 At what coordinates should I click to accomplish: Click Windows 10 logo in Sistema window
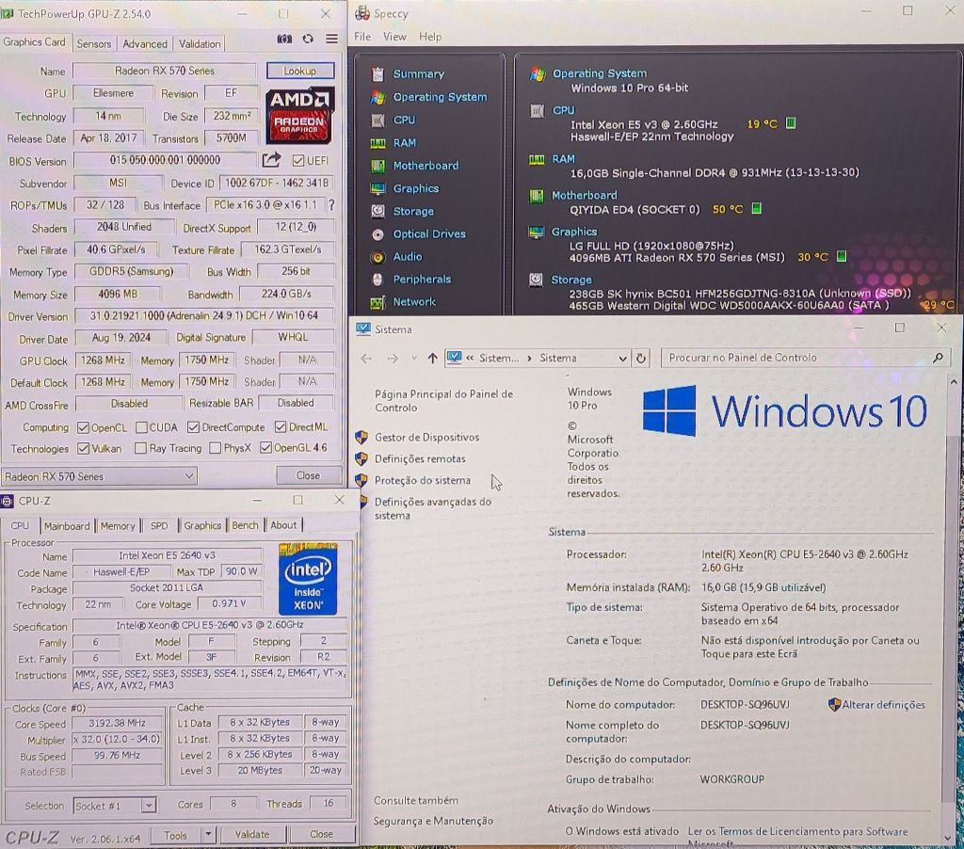pos(784,410)
